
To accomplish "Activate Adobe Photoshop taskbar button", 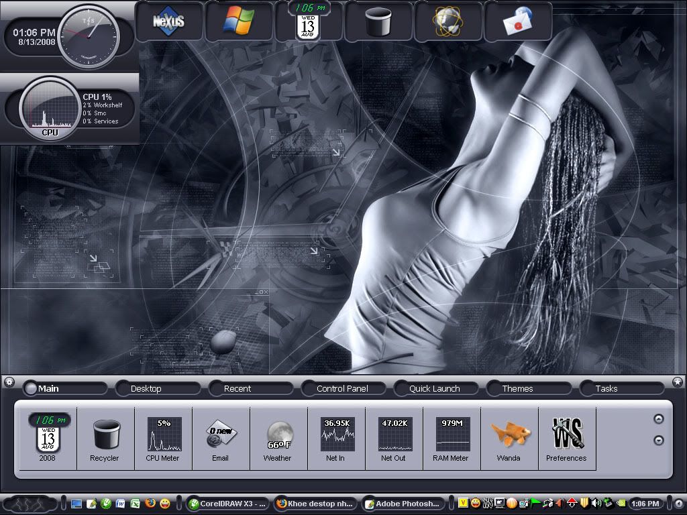I will [403, 503].
